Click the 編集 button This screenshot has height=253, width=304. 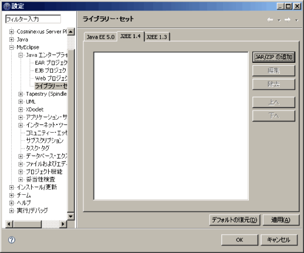pyautogui.click(x=273, y=70)
